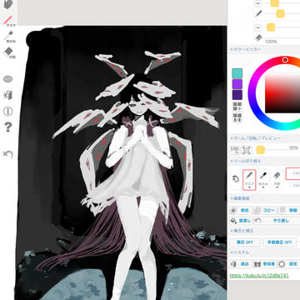Click the exit door icon in left sidebar

click(8, 95)
